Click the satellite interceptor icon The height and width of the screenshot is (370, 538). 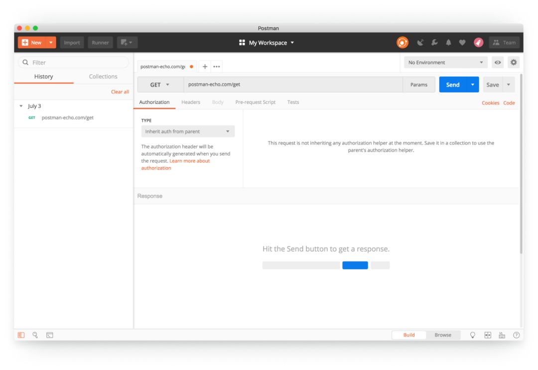(420, 42)
